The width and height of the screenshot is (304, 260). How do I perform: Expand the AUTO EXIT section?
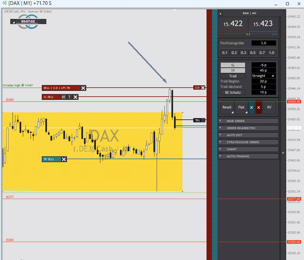tap(248, 135)
